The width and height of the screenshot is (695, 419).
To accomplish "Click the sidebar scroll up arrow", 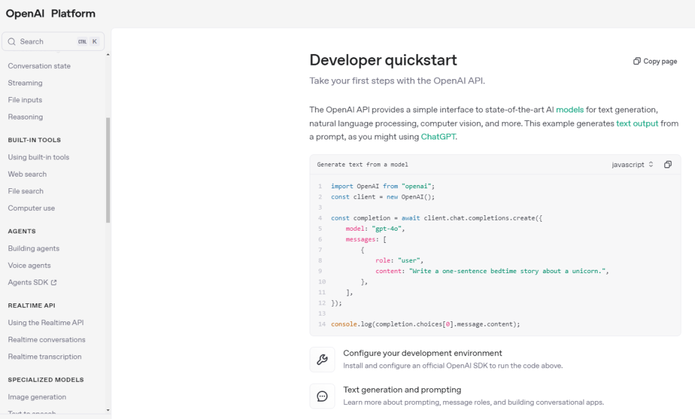I will pos(107,55).
